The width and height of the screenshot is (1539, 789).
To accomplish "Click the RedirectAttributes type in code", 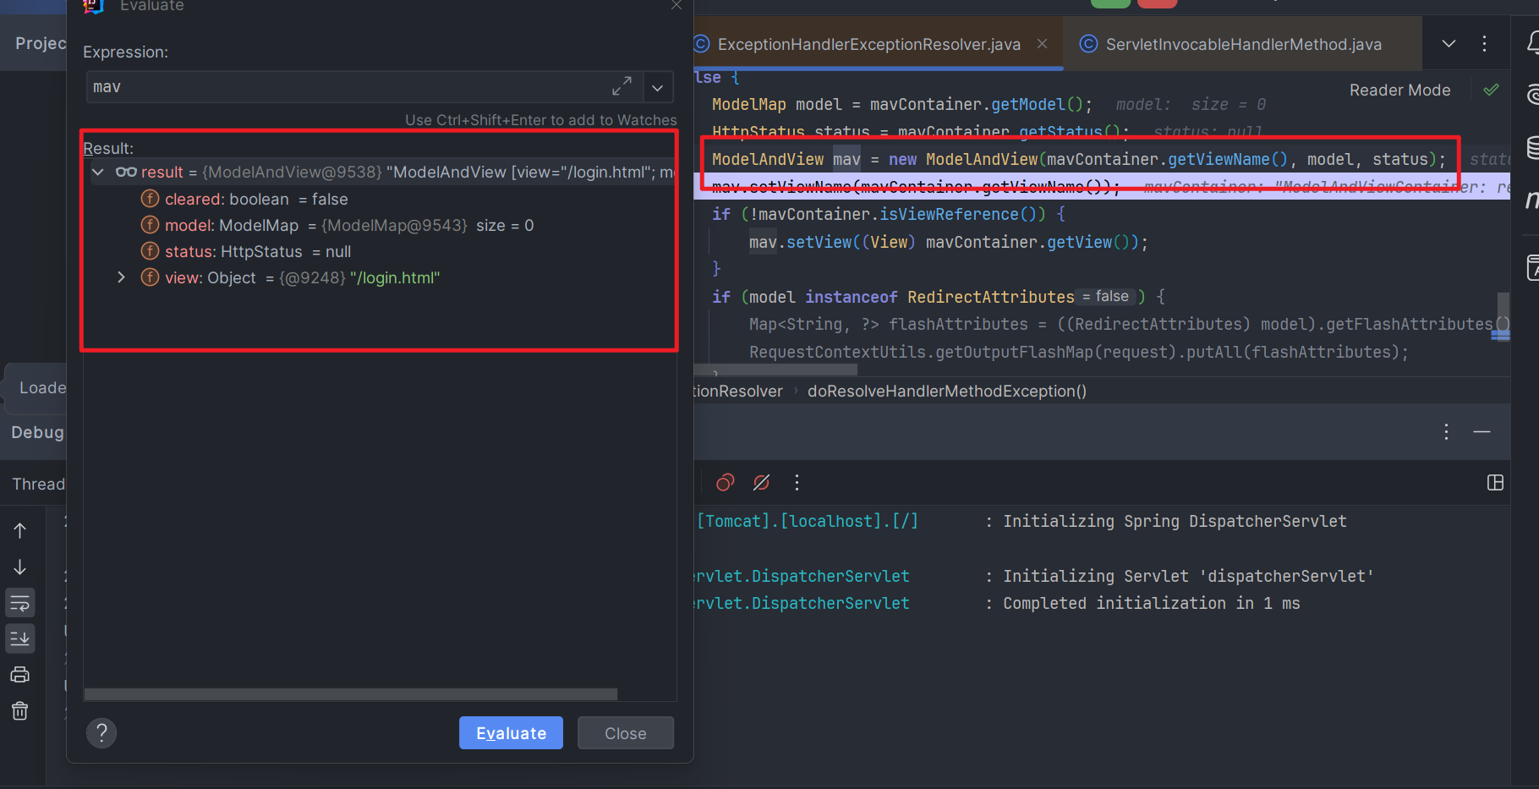I will tap(990, 297).
